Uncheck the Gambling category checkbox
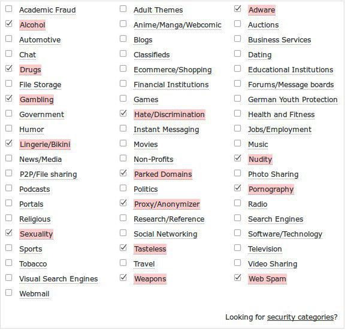This screenshot has height=331, width=348. [x=8, y=99]
